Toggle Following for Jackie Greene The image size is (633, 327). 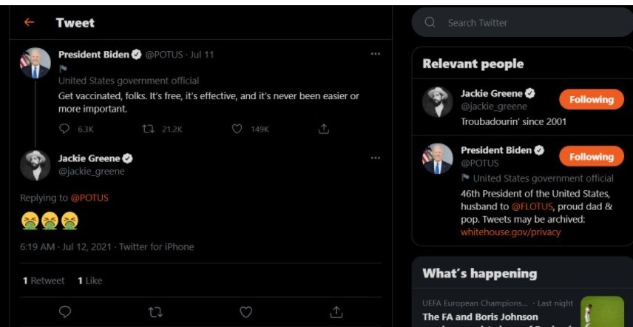point(591,99)
